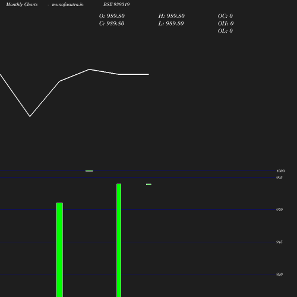
Task: Click the narrow tall green candle bar
Action: [x=119, y=240]
